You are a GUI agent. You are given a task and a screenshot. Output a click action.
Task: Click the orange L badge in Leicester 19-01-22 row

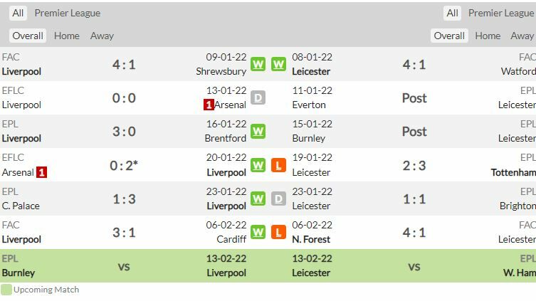pos(278,166)
